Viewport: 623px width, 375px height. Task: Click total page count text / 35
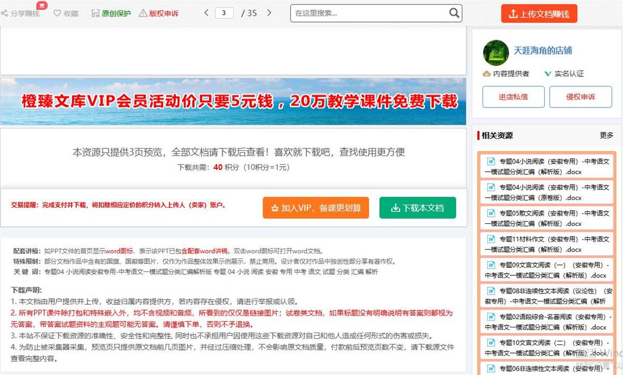click(x=249, y=13)
